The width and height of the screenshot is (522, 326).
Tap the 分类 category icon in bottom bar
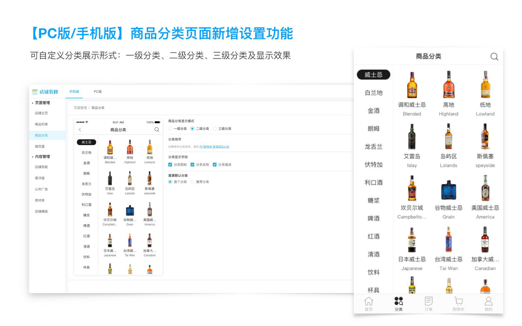point(398,301)
